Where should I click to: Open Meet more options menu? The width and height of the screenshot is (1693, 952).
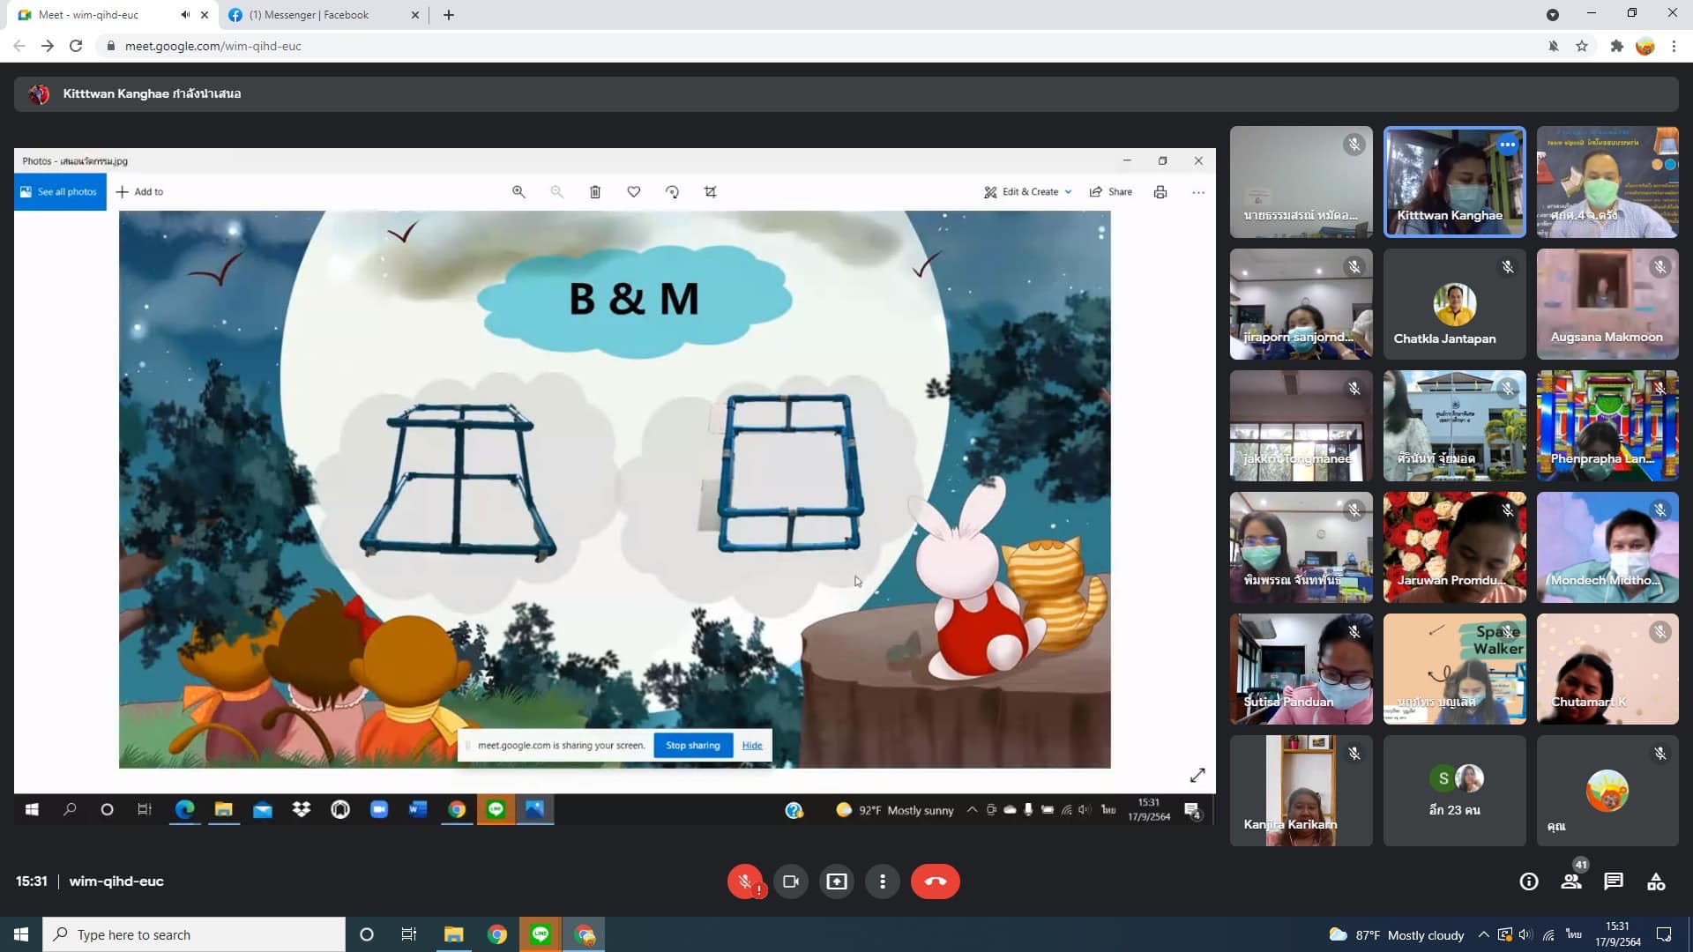click(883, 881)
